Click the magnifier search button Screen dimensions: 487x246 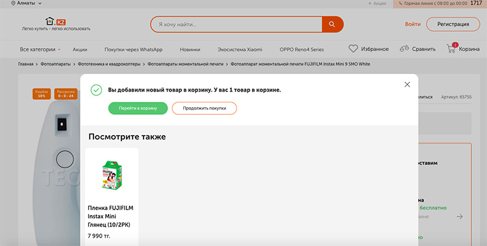pos(332,24)
